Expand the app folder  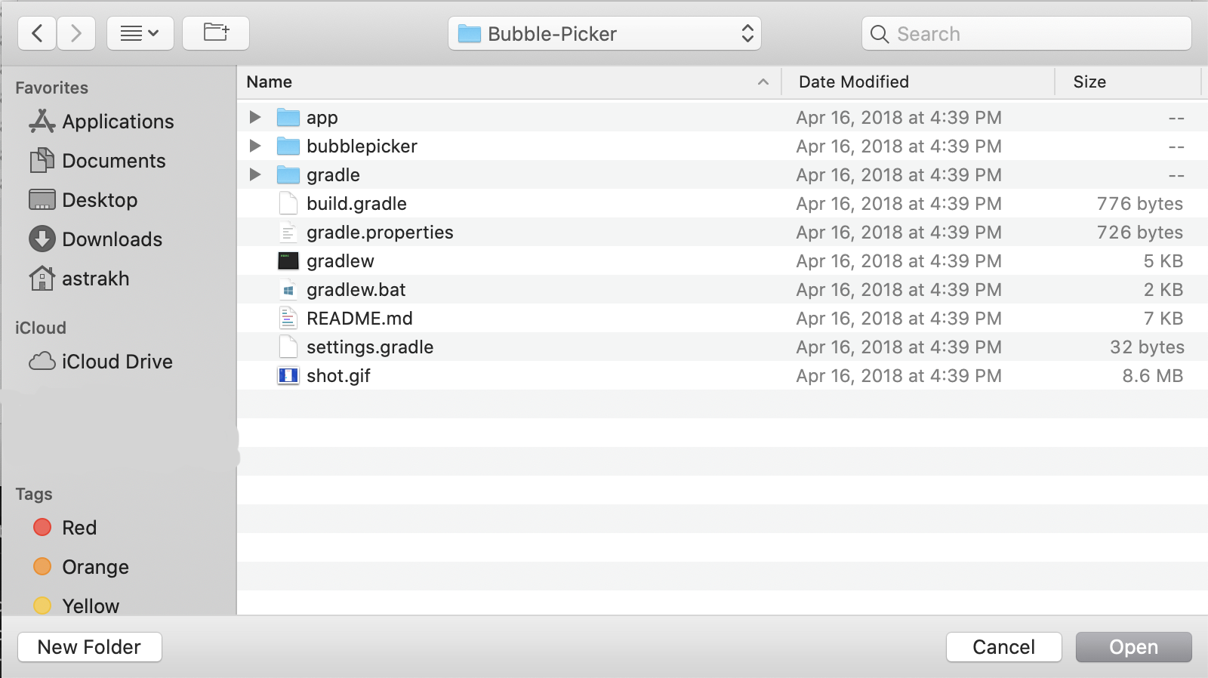[254, 117]
